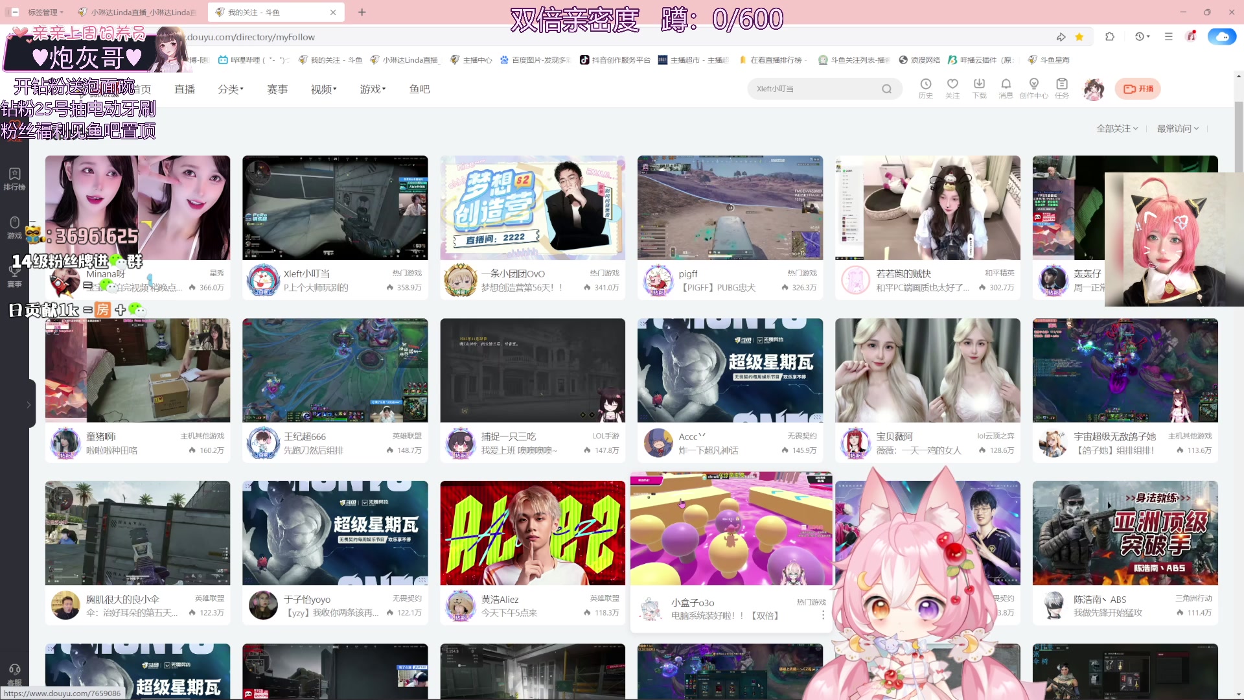
Task: Close the 我的关注 - 斗鱼 tab
Action: tap(333, 12)
